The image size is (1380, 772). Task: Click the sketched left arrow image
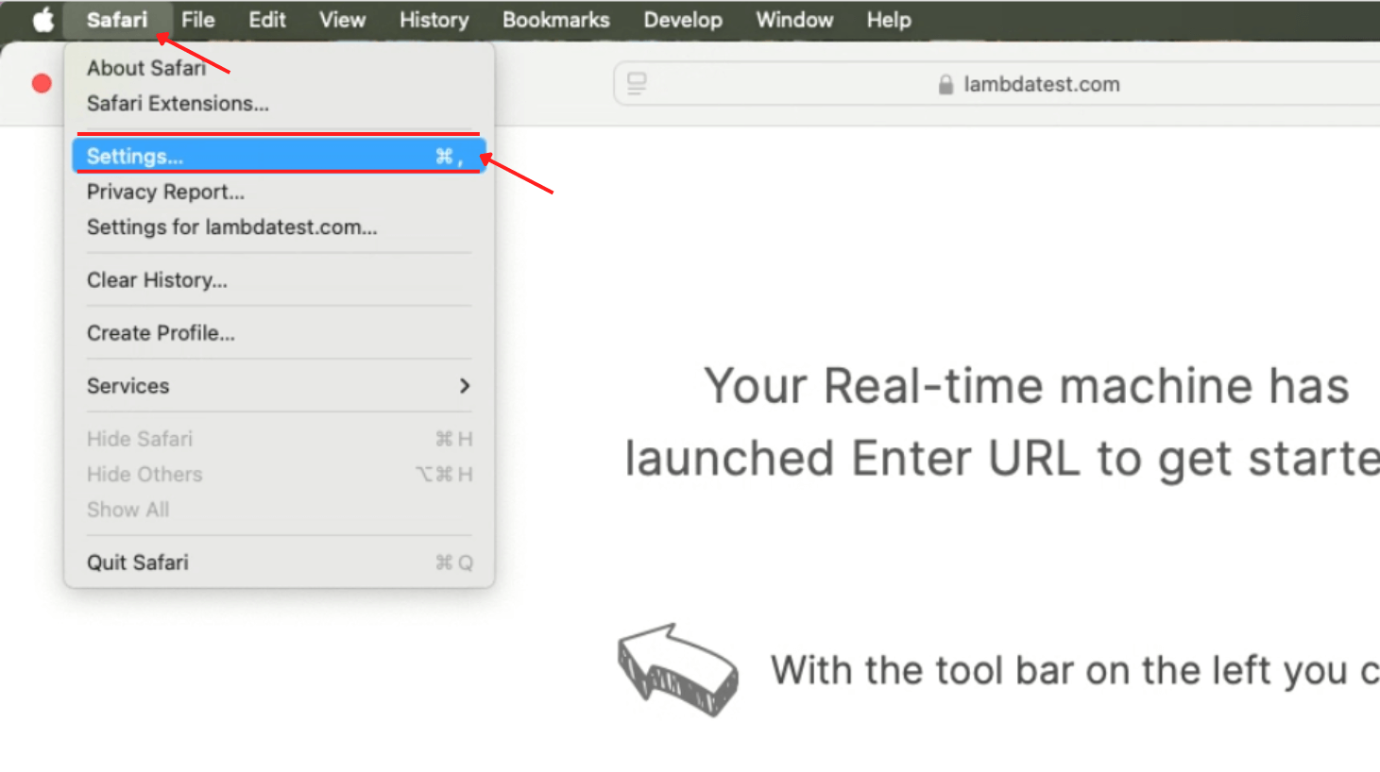tap(677, 669)
